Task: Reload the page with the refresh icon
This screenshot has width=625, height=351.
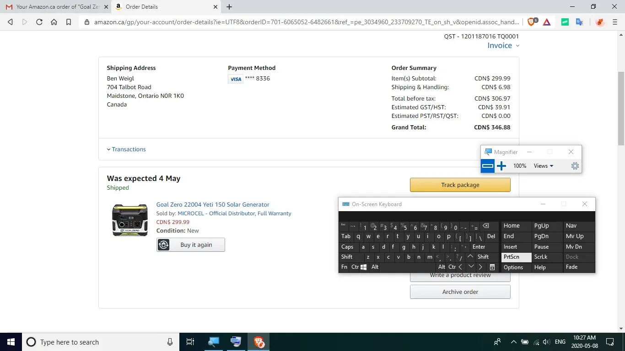Action: 39,22
